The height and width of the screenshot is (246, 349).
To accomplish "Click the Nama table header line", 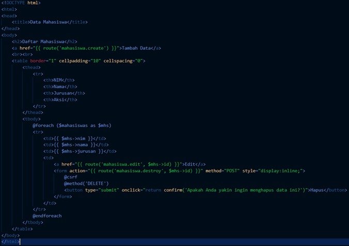I will 60,87.
